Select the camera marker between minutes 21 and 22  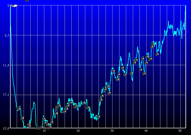coord(84,103)
